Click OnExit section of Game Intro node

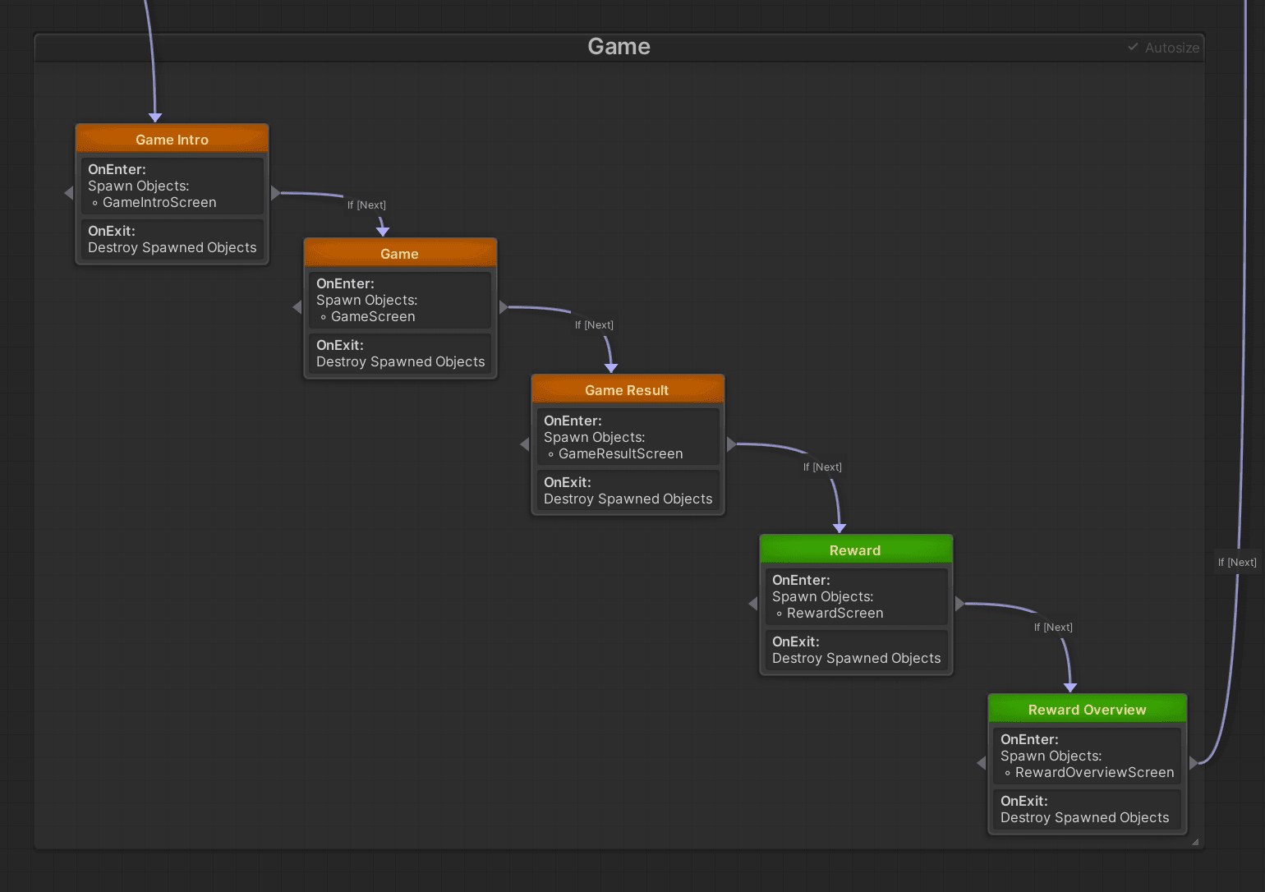172,239
